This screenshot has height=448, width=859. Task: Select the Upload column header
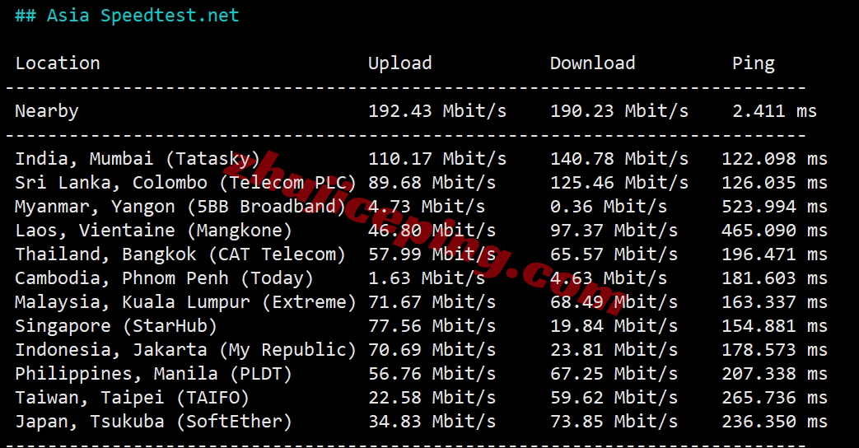tap(400, 63)
